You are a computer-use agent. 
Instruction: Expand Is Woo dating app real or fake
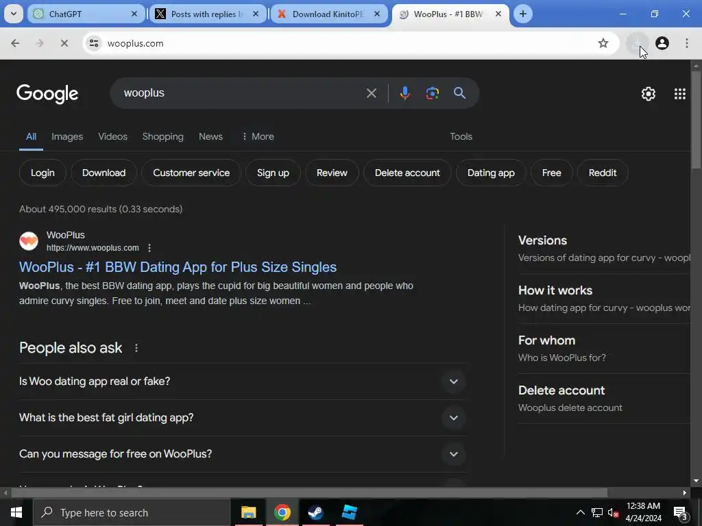pos(242,381)
